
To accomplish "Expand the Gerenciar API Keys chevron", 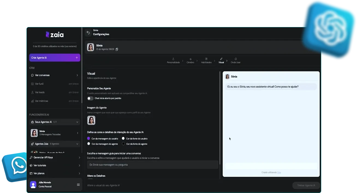I will 79,158.
